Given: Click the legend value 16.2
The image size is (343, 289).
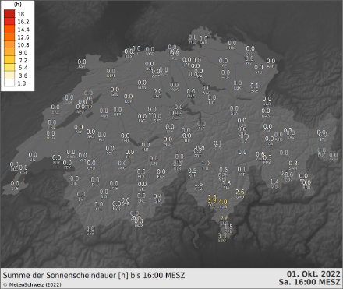Looking at the screenshot, I should pyautogui.click(x=23, y=22).
